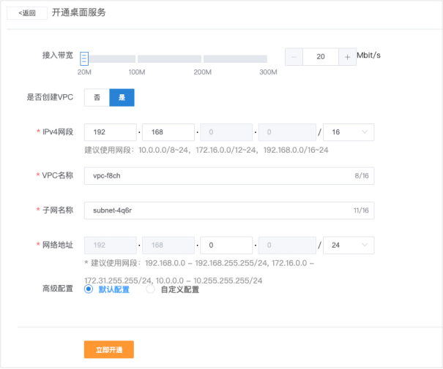Image resolution: width=443 pixels, height=369 pixels.
Task: Click the IPv4 first octet field 192
Action: pyautogui.click(x=110, y=132)
